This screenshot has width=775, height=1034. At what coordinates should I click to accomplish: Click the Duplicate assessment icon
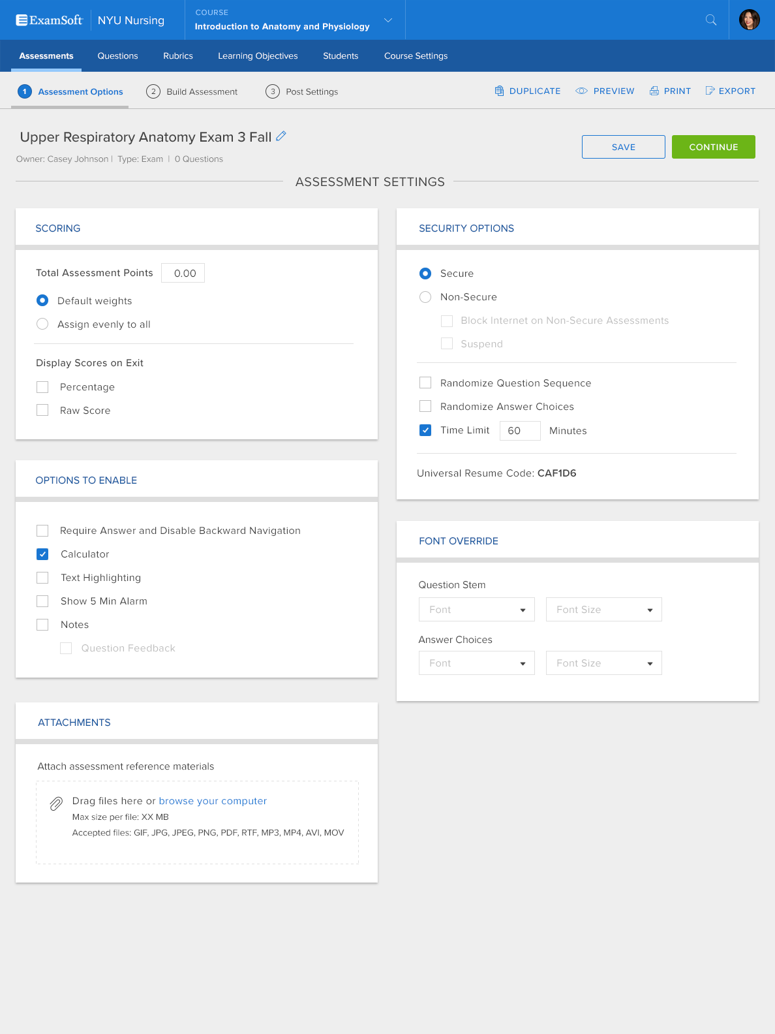499,91
